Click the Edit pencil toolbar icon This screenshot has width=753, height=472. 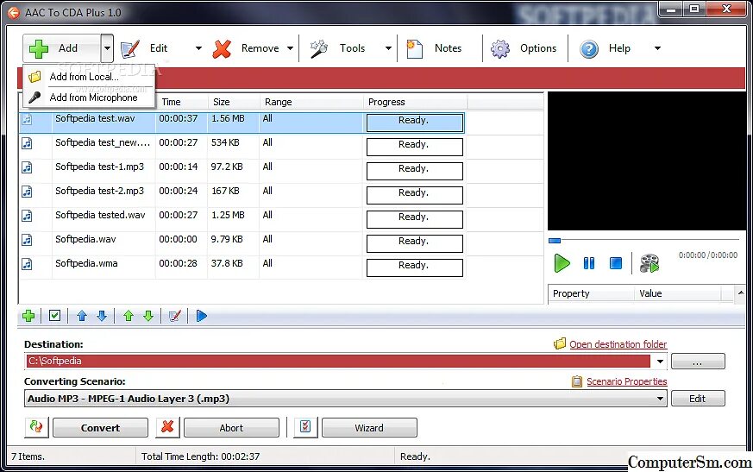point(129,48)
